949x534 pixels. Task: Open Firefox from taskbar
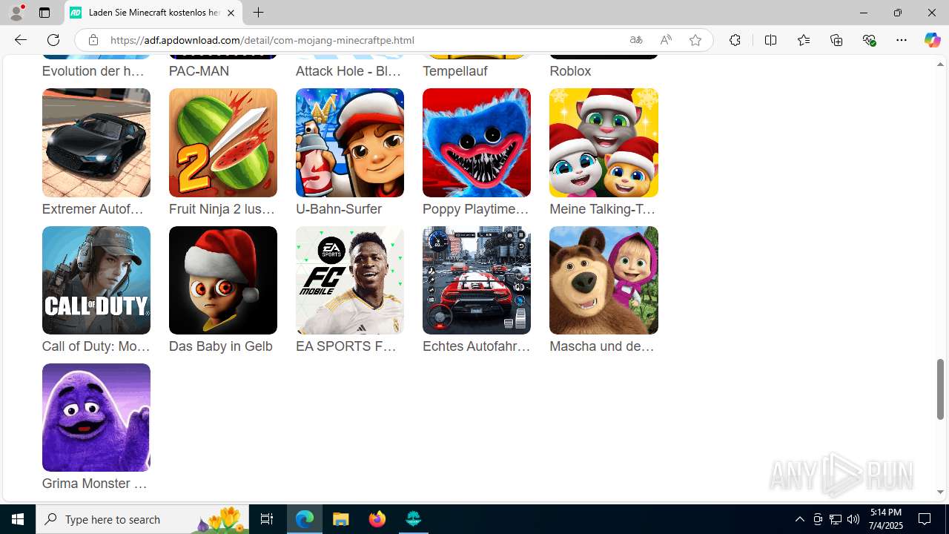pyautogui.click(x=377, y=519)
